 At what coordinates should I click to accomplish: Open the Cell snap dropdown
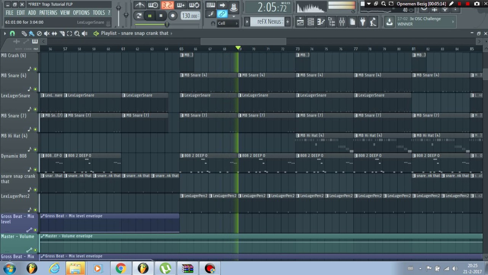click(x=228, y=23)
